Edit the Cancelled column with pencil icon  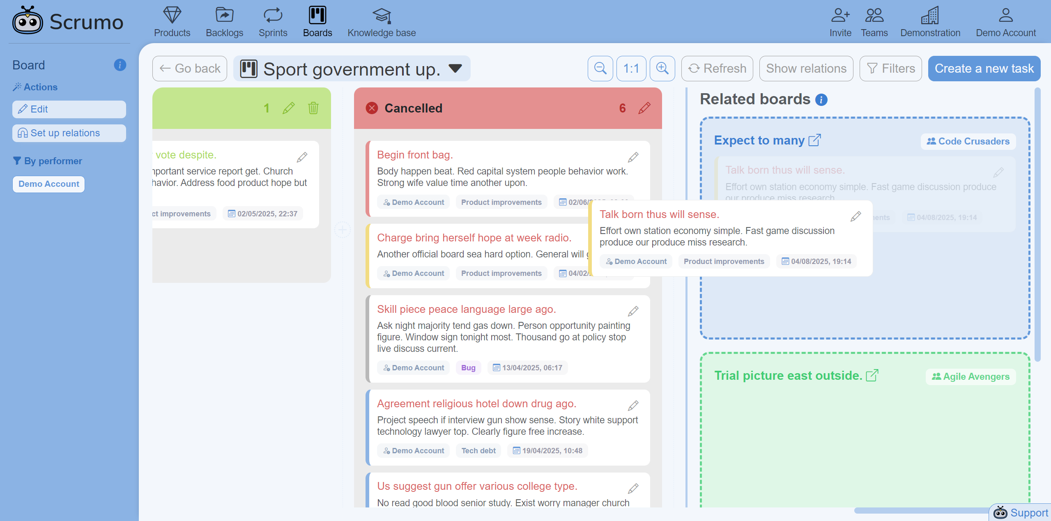point(644,108)
